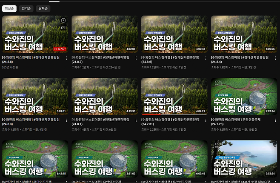
Task: Select the 날짜순 filter chip
Action: point(43,9)
